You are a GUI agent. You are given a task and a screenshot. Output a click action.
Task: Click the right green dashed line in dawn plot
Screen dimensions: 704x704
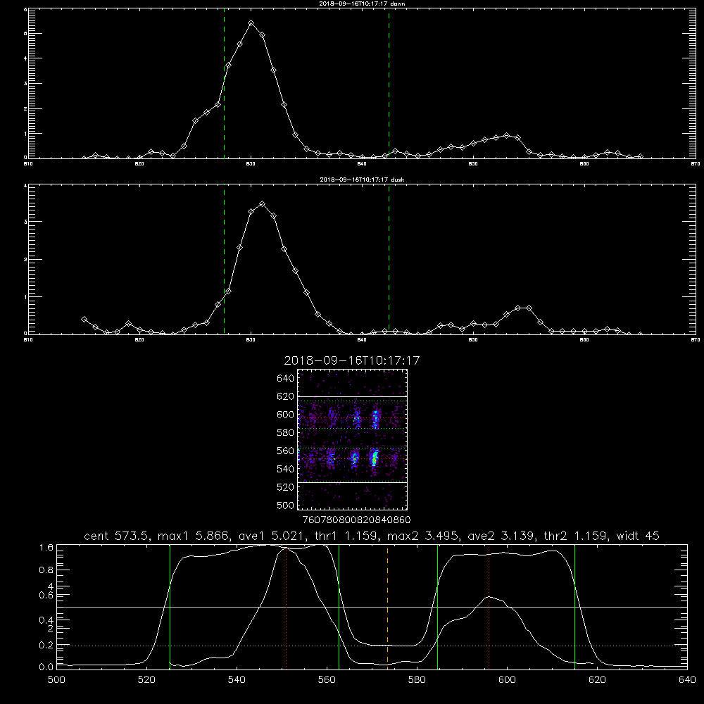389,83
